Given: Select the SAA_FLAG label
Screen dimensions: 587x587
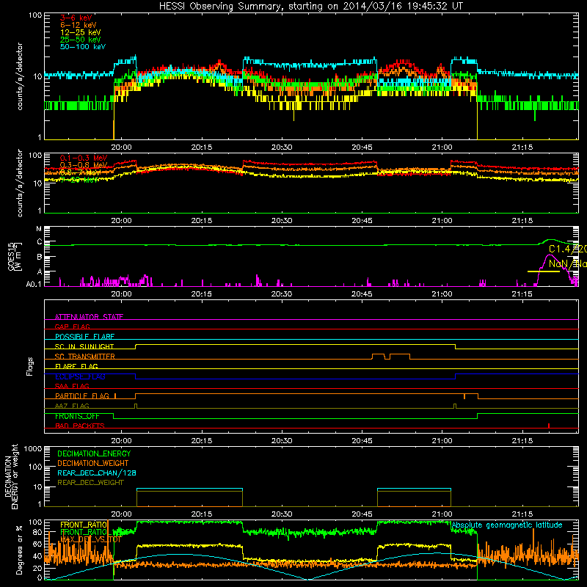Looking at the screenshot, I should [72, 386].
